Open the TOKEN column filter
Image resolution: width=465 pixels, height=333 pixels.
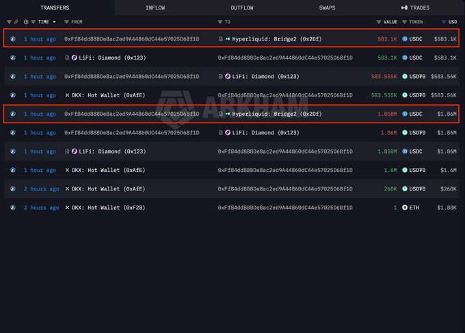[404, 22]
